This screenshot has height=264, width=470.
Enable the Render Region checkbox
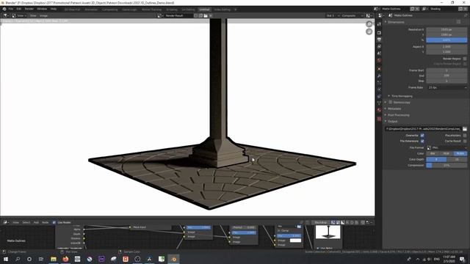(x=465, y=59)
